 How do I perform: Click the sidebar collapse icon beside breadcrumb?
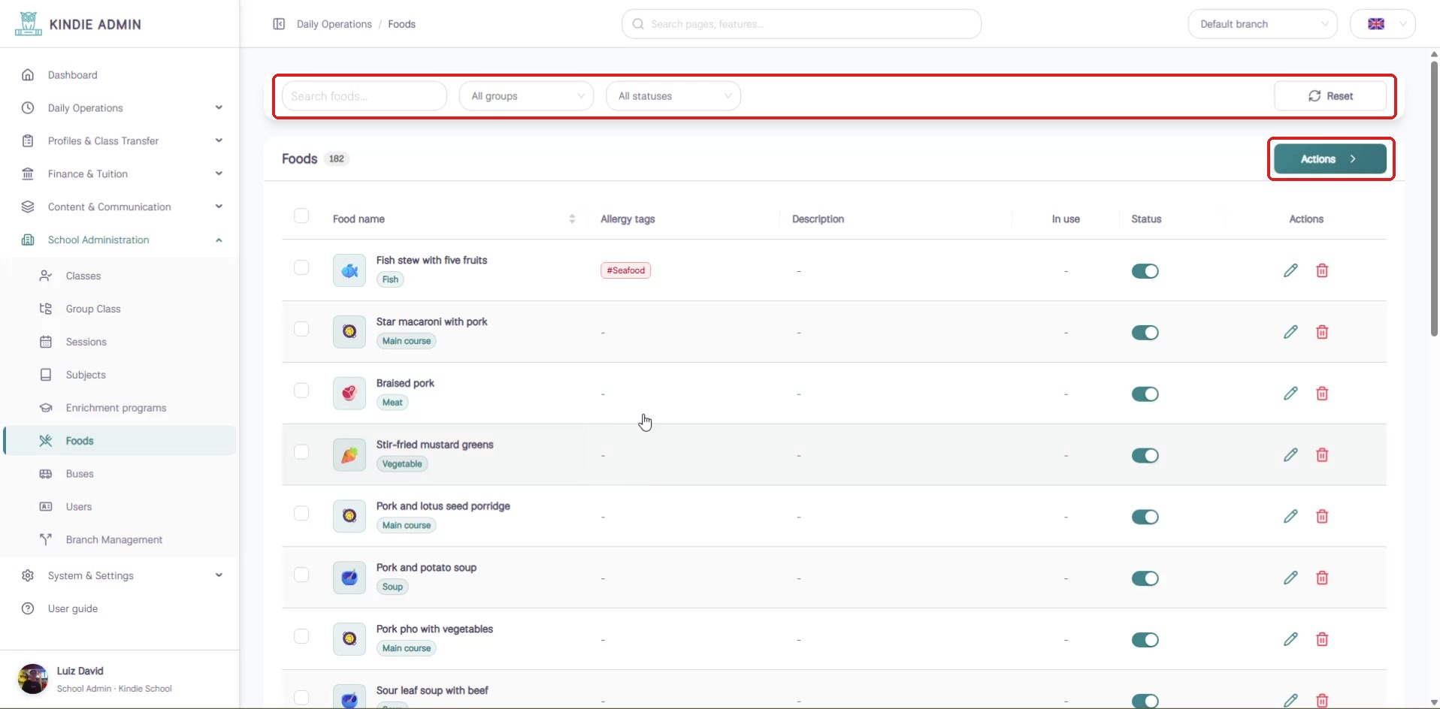point(279,24)
